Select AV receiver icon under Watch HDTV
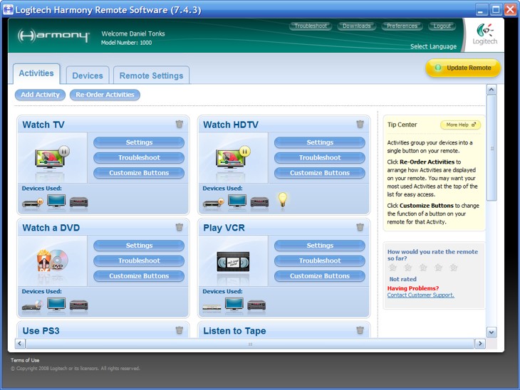This screenshot has width=520, height=390. (260, 202)
